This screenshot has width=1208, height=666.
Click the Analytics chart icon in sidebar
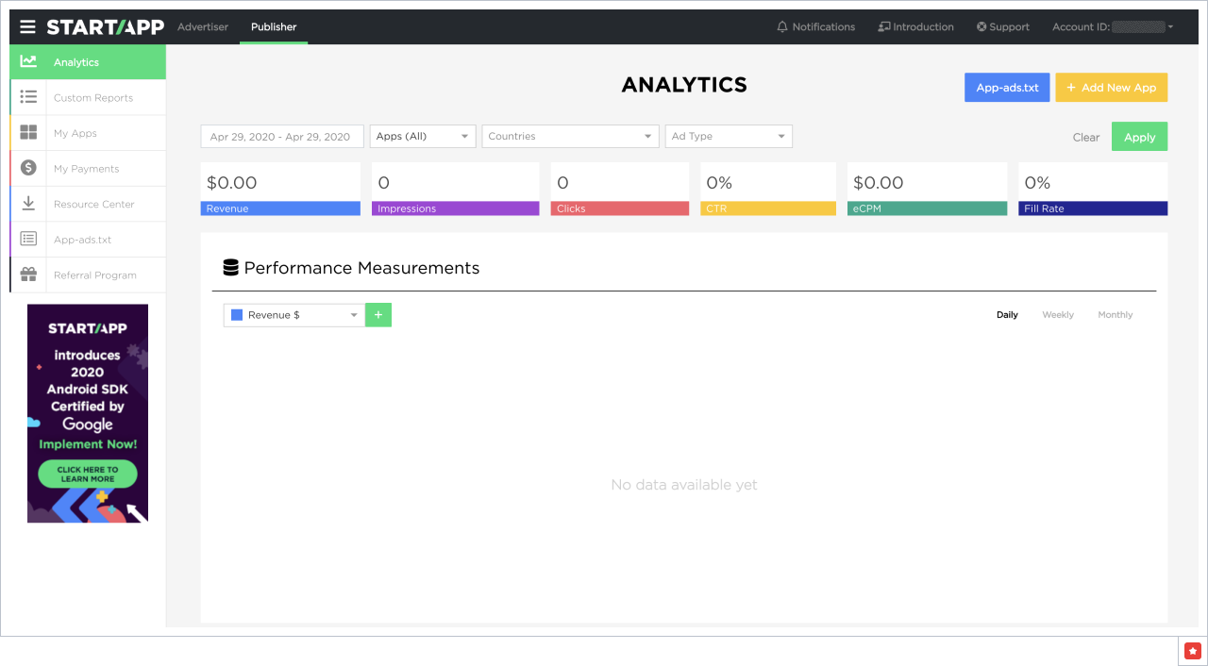[x=28, y=62]
